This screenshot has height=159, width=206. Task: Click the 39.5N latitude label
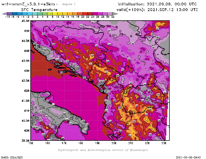click(x=25, y=141)
